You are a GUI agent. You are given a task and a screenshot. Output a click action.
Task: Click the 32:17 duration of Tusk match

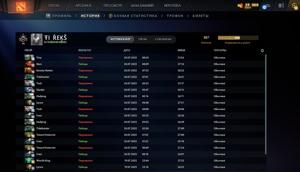(181, 83)
